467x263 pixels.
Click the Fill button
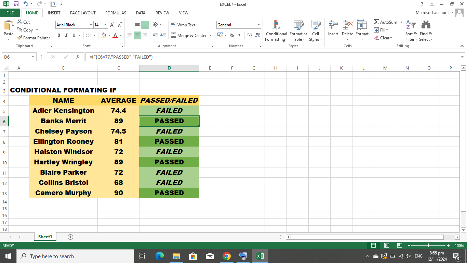381,30
